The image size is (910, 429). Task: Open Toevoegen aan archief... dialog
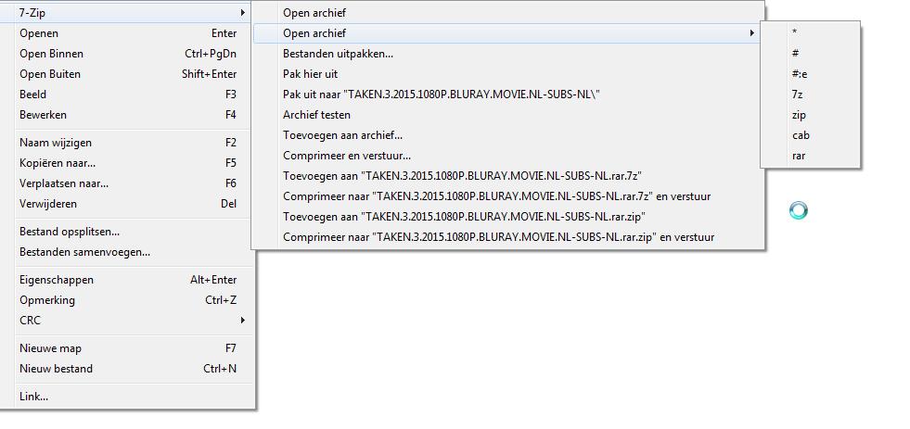tap(507, 135)
